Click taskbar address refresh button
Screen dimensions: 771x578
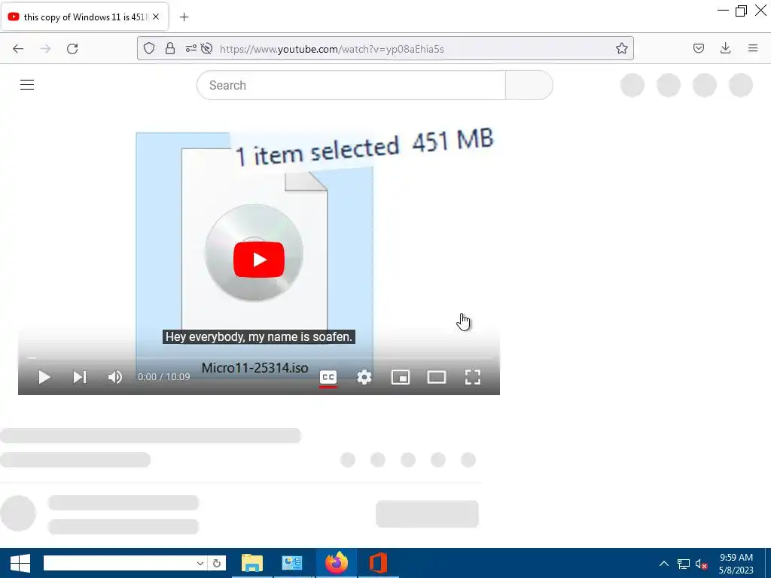coord(217,563)
